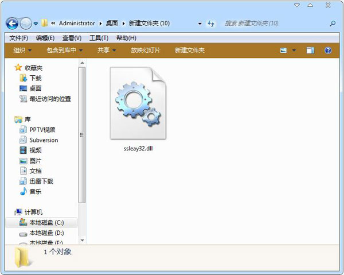Open the 组织 dropdown menu
The image size is (344, 275).
point(23,51)
